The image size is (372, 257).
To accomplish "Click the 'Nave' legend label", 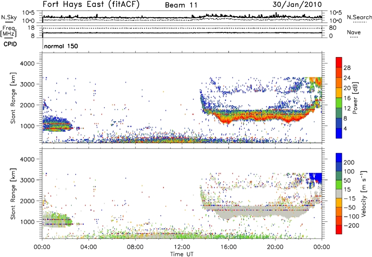I will (353, 32).
